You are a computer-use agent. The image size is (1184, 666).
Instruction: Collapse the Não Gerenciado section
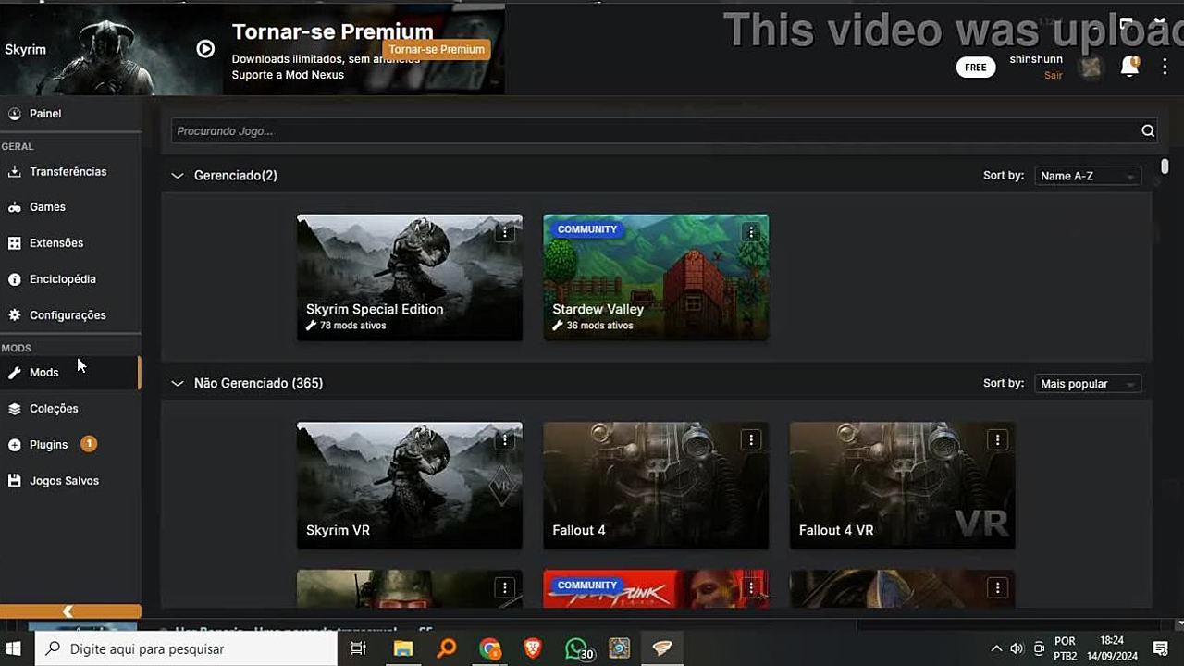(x=177, y=383)
